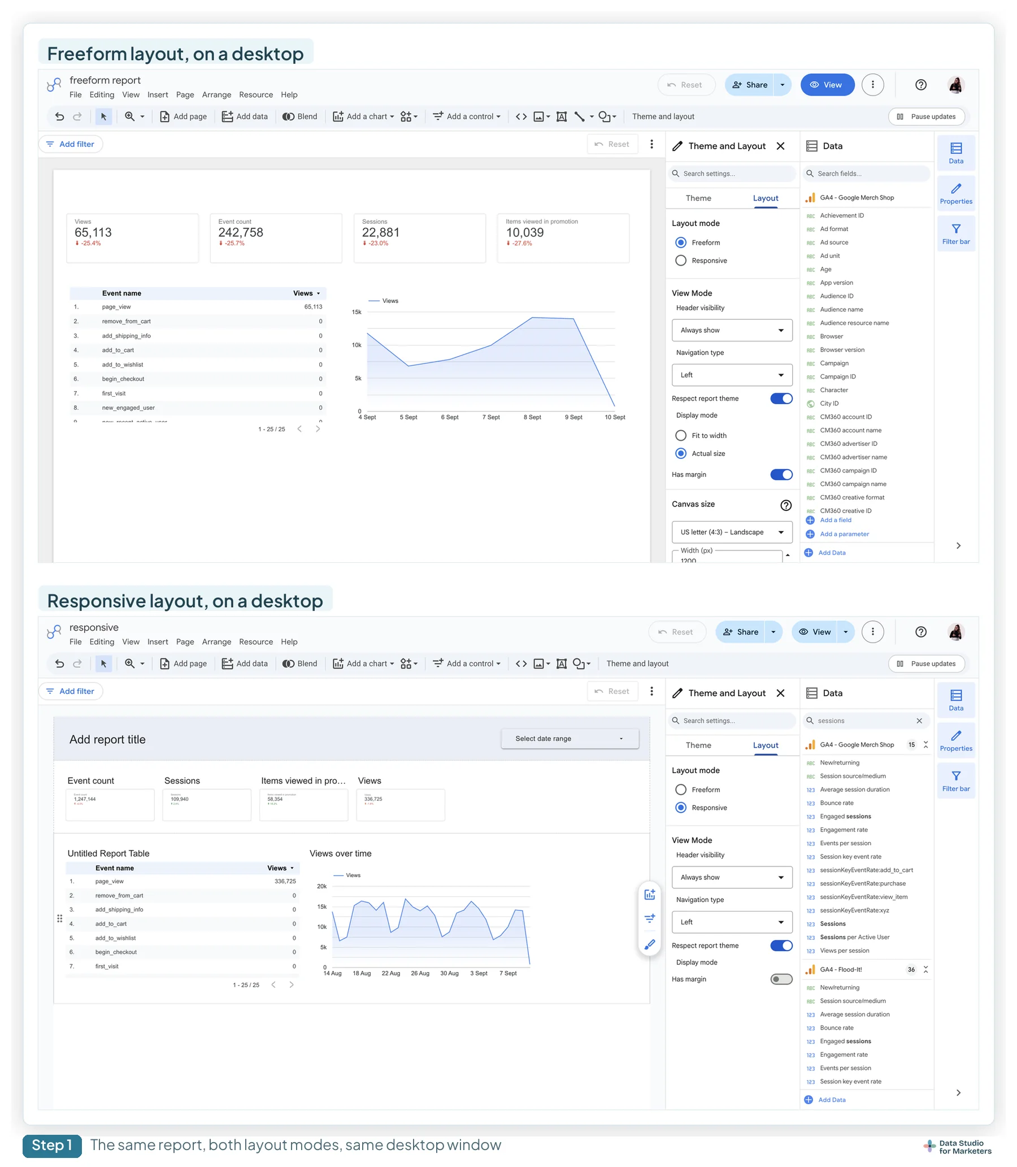Select the line drawing tool icon
The image size is (1017, 1167).
click(580, 116)
